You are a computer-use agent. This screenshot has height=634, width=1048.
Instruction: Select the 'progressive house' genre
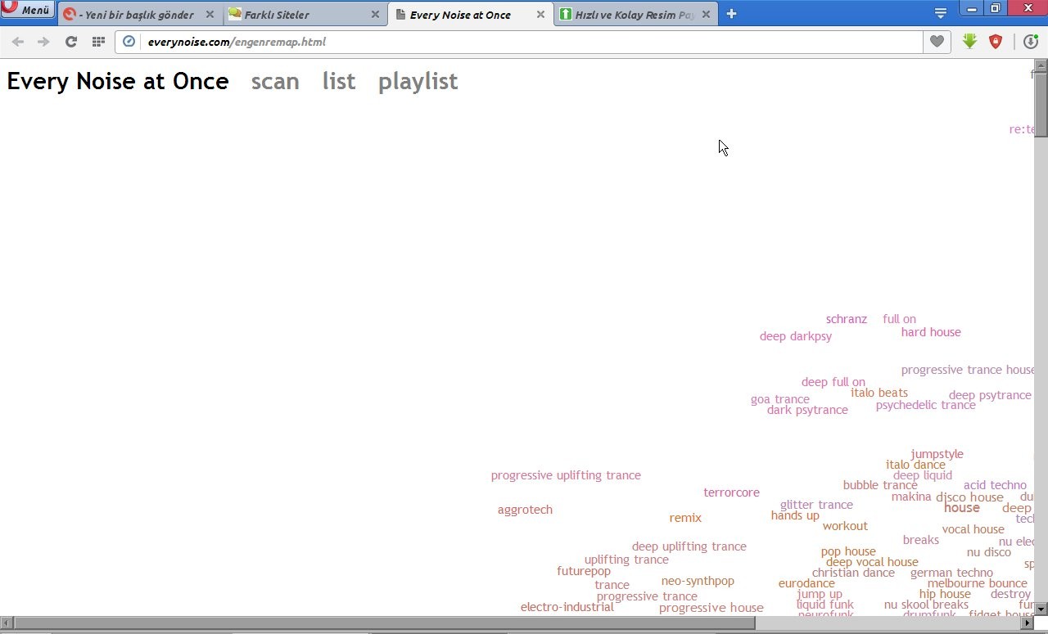[711, 608]
